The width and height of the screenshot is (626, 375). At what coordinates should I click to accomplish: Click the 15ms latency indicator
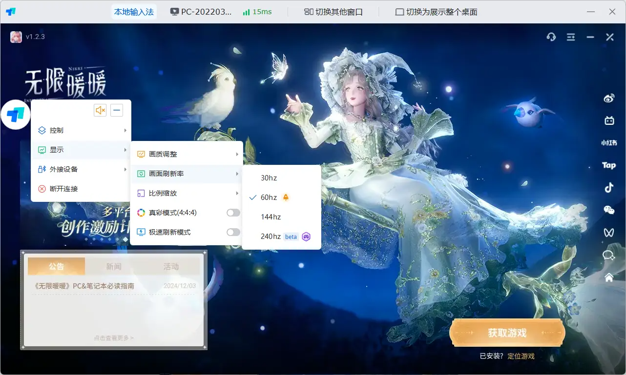257,12
